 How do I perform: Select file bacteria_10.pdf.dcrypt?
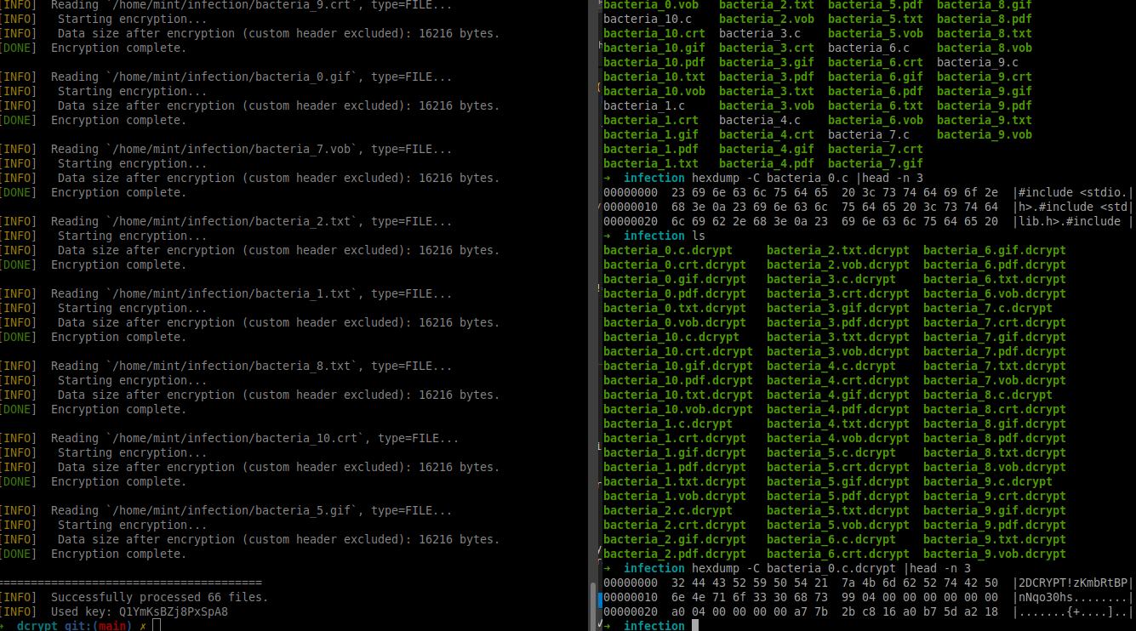pos(678,380)
